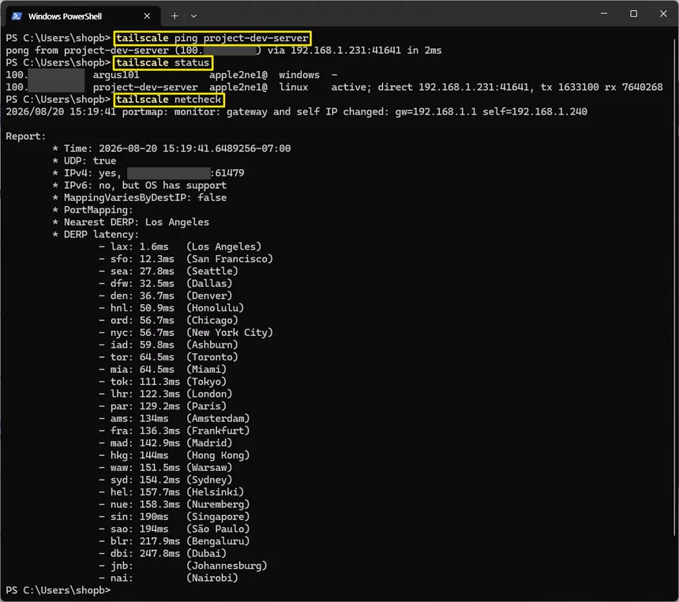The image size is (679, 602).
Task: Click the 'sao: 194ms' São Paulo row
Action: tap(174, 529)
